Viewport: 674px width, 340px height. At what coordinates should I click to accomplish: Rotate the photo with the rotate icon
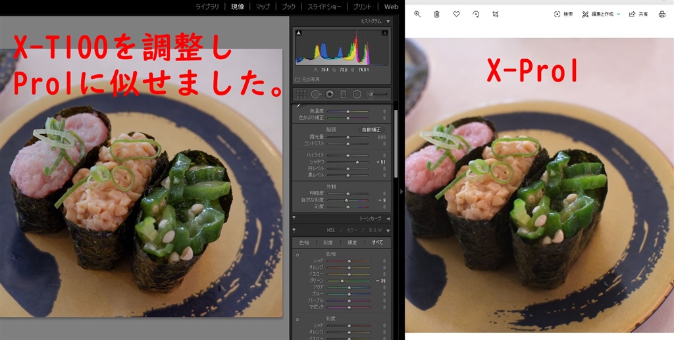pyautogui.click(x=476, y=14)
